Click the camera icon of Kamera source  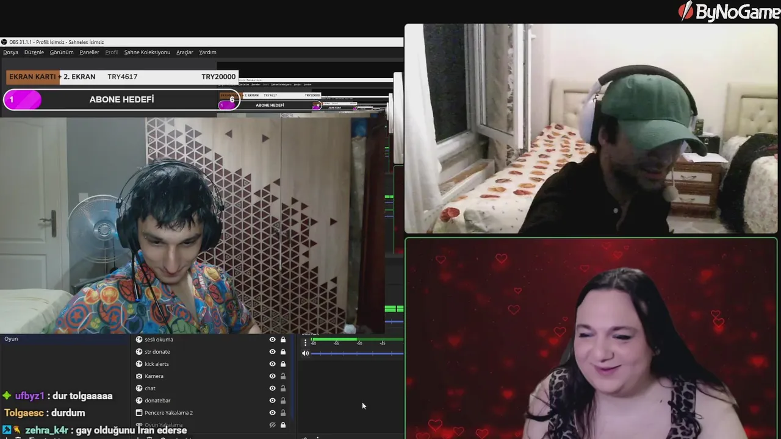click(x=139, y=376)
